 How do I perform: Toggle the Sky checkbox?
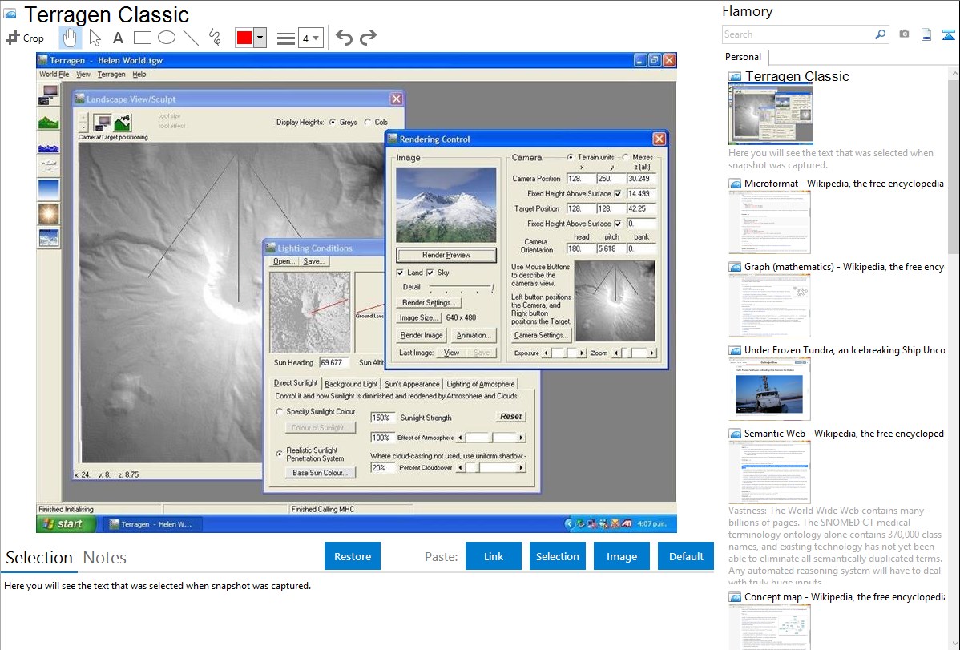coord(430,273)
